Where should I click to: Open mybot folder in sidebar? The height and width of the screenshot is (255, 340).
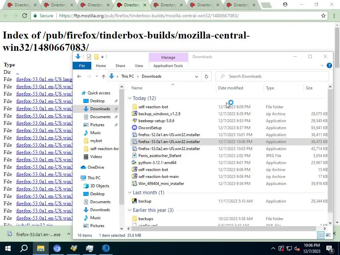point(96,141)
